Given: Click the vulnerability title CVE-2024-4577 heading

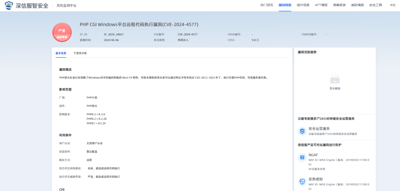Looking at the screenshot, I should [x=139, y=24].
